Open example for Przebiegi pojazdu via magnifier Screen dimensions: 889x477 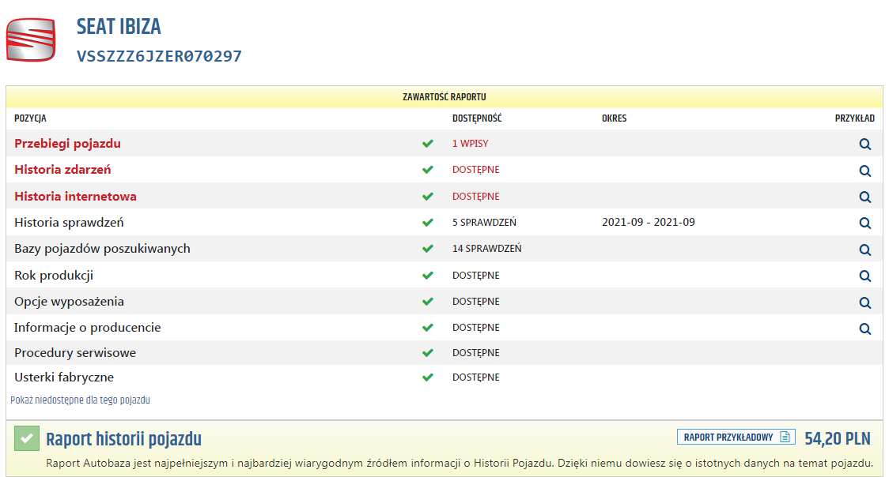click(x=864, y=145)
